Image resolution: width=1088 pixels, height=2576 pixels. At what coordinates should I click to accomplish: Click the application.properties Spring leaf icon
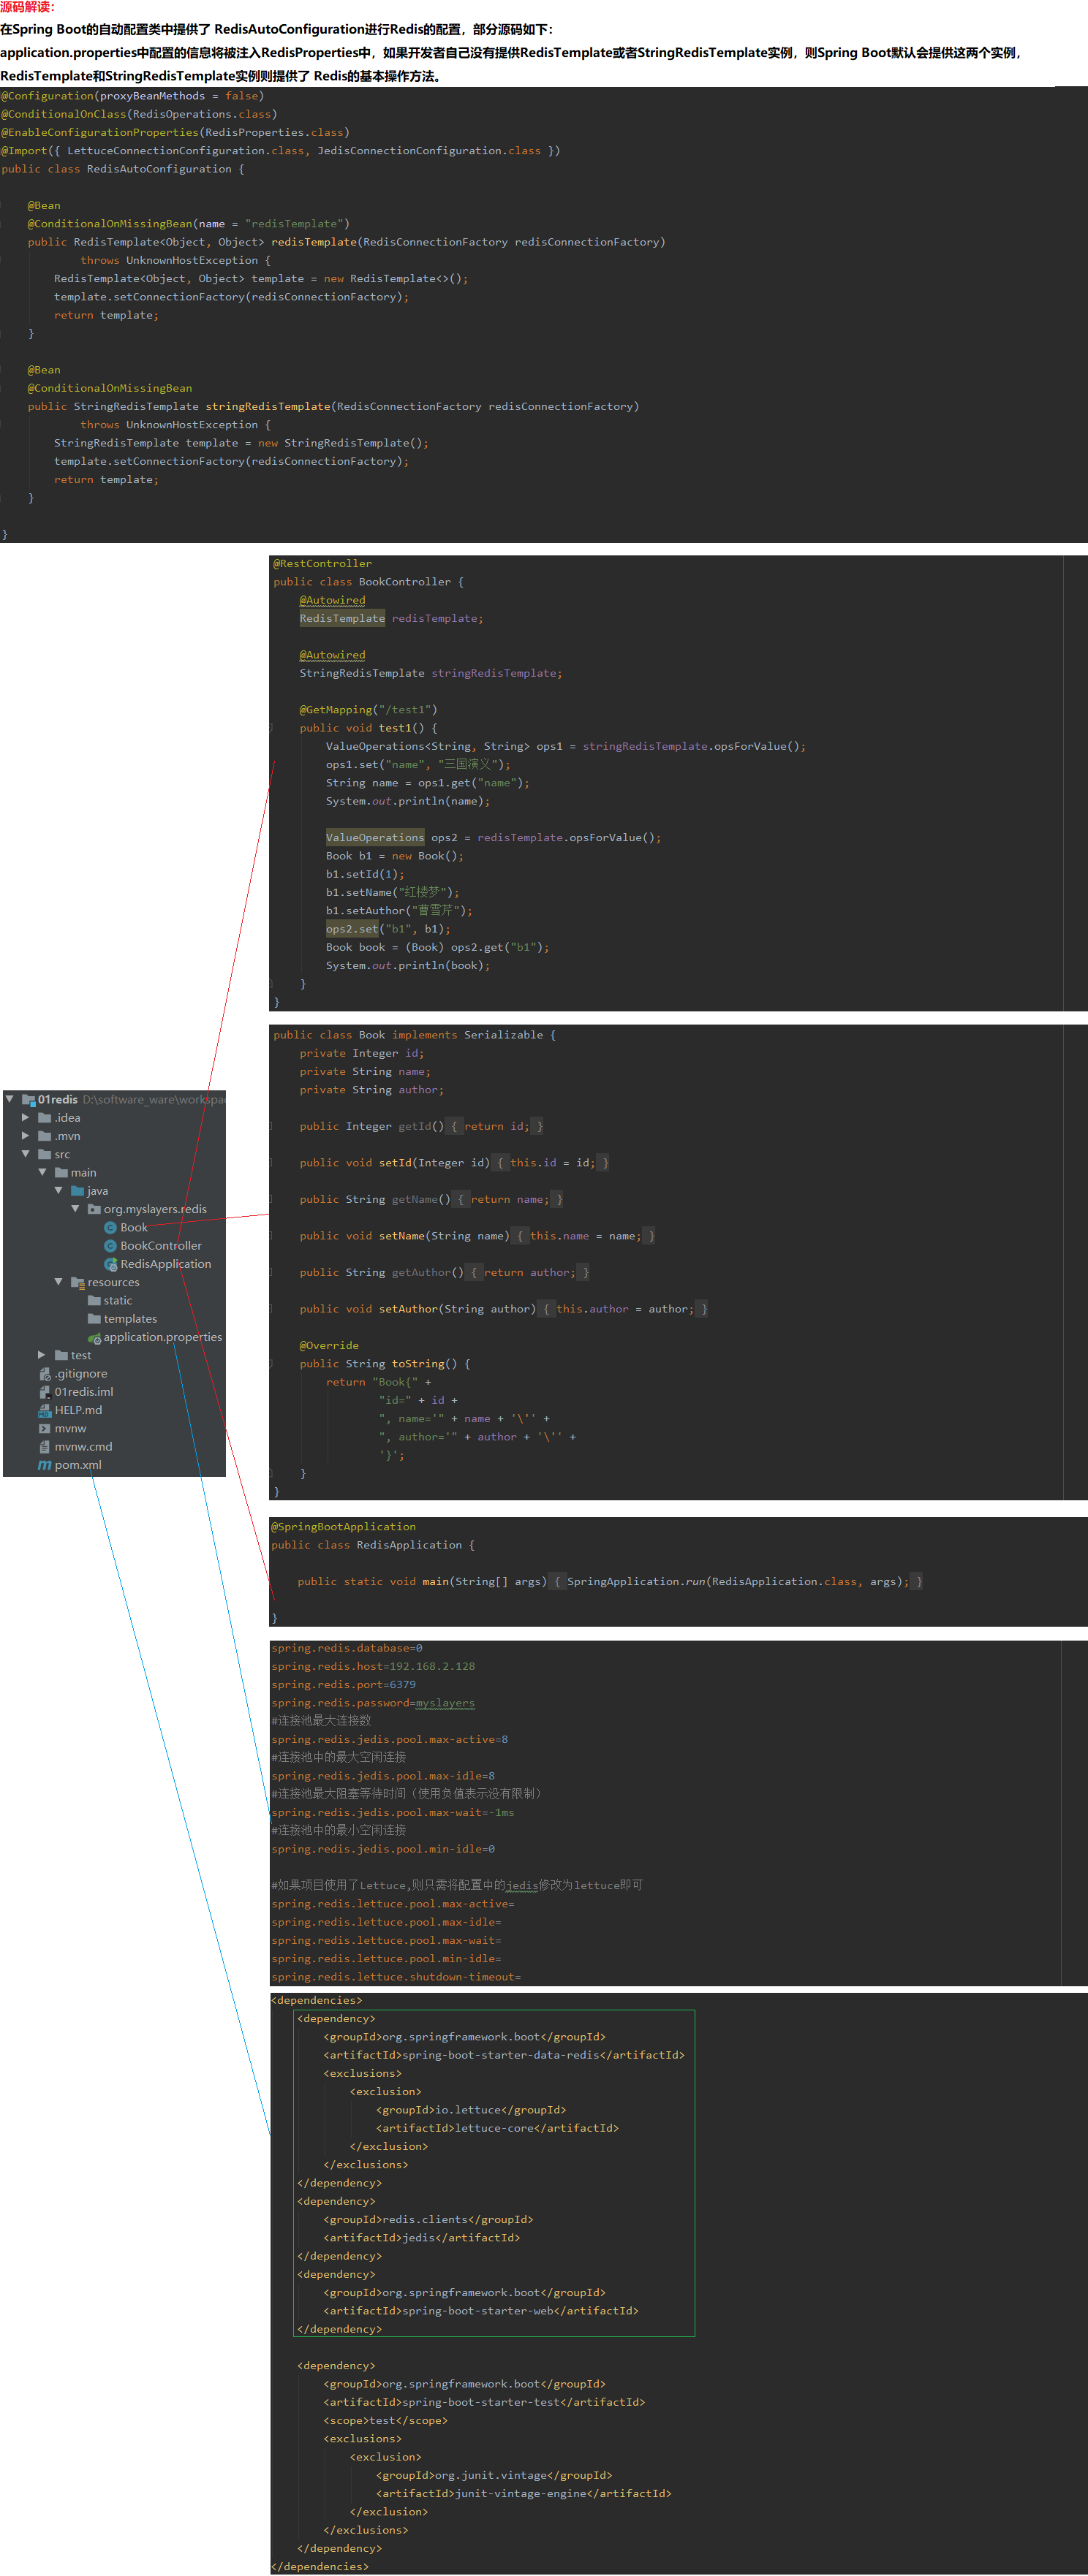tap(94, 1337)
